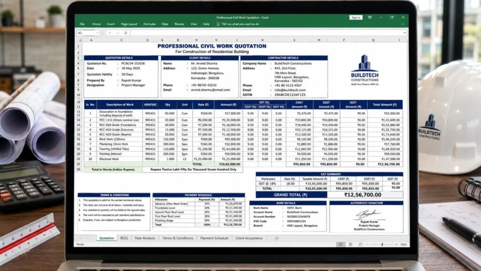The width and height of the screenshot is (481, 271).
Task: Click the Tell me lightbulb icon
Action: [x=218, y=24]
